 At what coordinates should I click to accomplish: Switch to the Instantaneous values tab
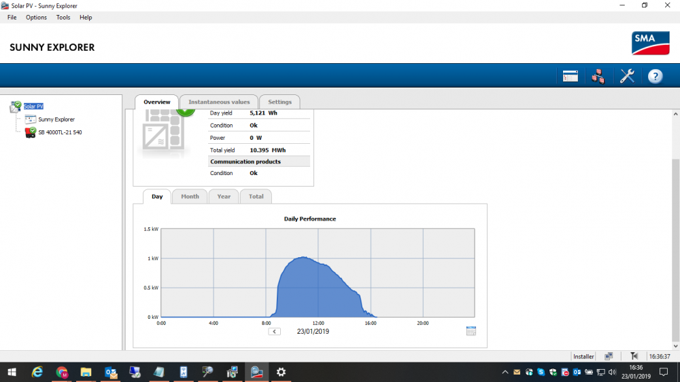219,102
